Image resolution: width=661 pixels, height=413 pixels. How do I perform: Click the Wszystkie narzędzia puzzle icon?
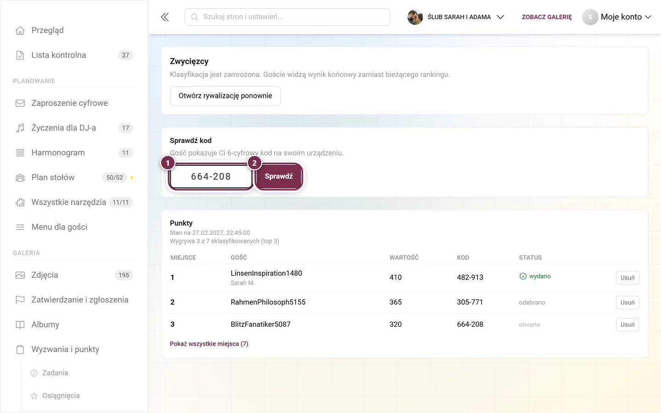pyautogui.click(x=20, y=202)
